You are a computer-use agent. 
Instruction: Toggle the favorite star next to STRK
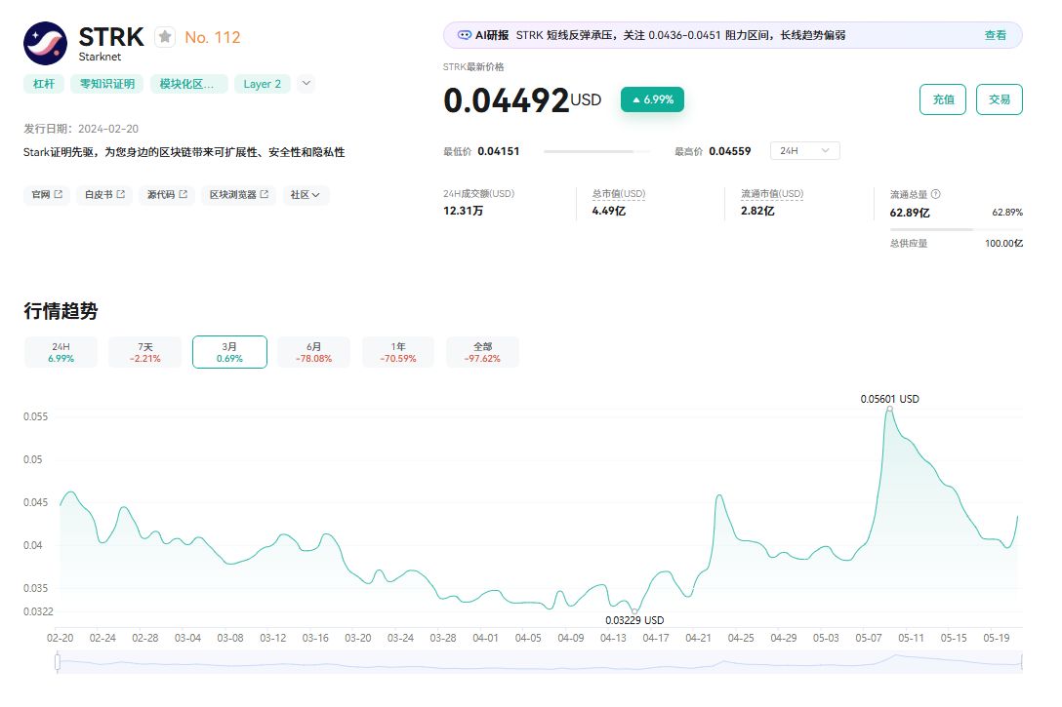click(165, 36)
